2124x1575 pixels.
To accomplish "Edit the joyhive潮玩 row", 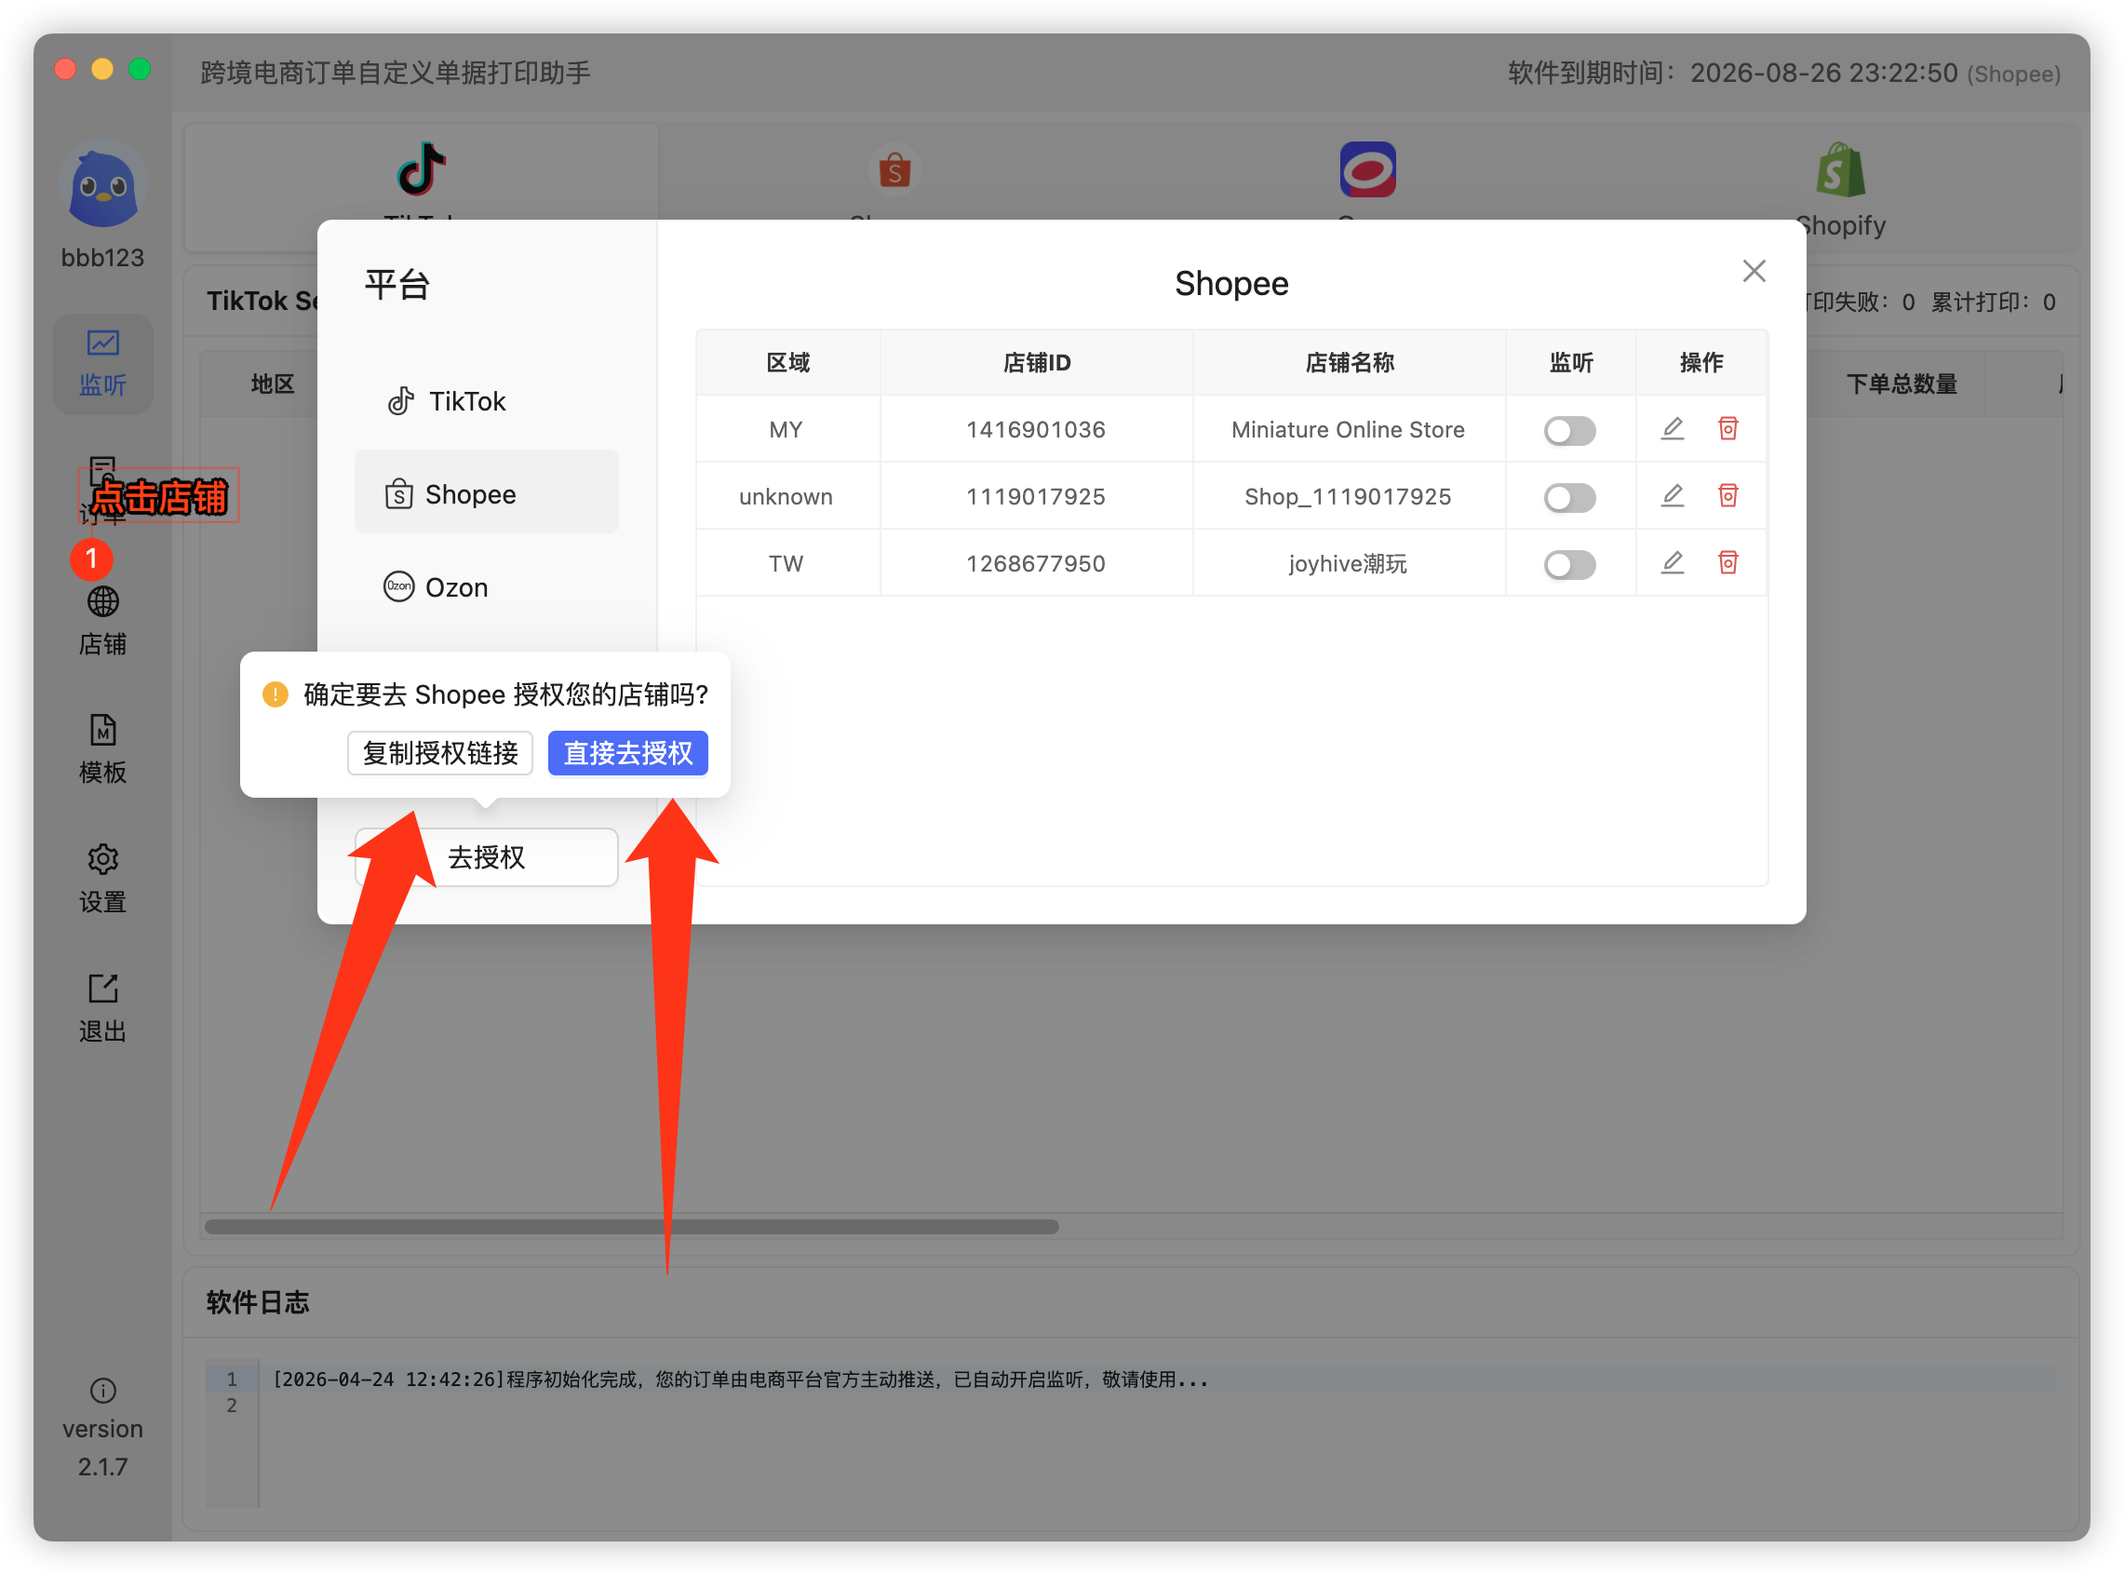I will click(x=1673, y=562).
